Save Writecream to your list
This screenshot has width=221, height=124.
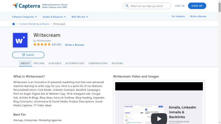pos(28,55)
